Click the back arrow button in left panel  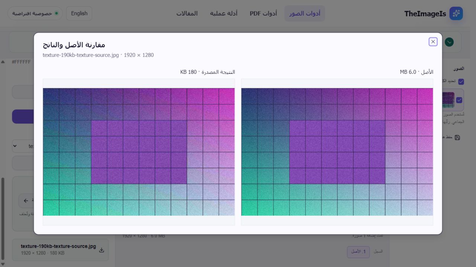(x=26, y=201)
